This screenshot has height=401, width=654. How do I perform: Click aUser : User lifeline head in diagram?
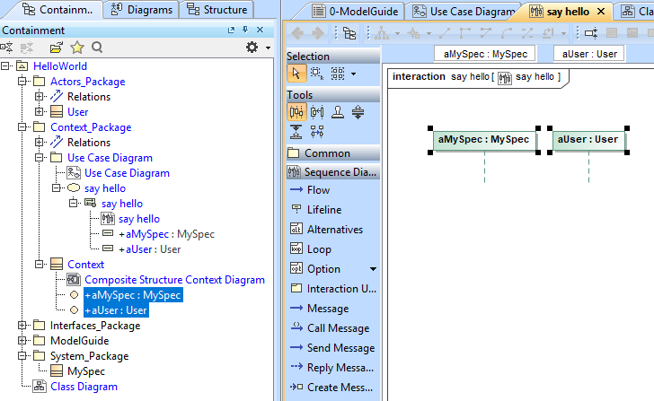588,140
